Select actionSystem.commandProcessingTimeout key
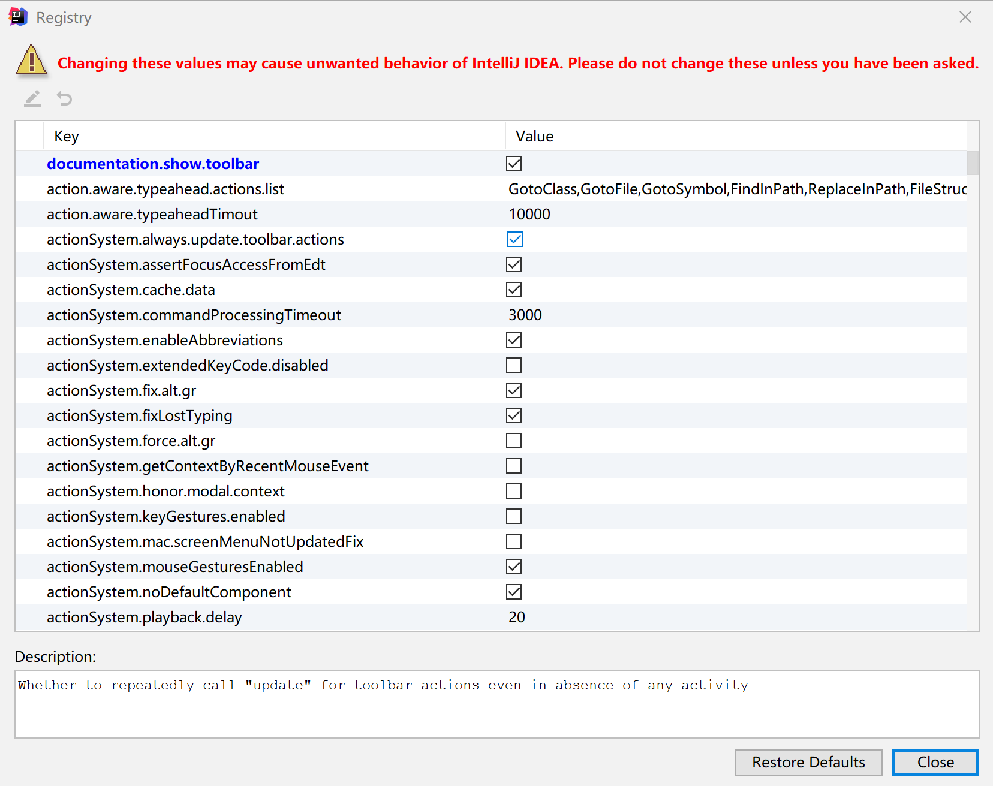The width and height of the screenshot is (993, 786). 194,315
